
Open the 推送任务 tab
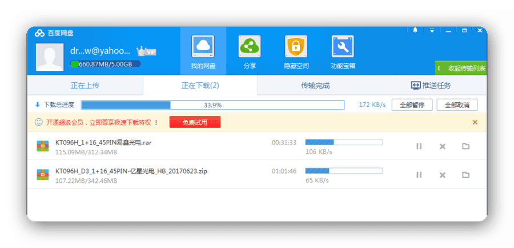click(x=431, y=86)
